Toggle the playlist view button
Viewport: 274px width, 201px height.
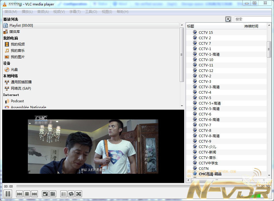[x=64, y=194]
